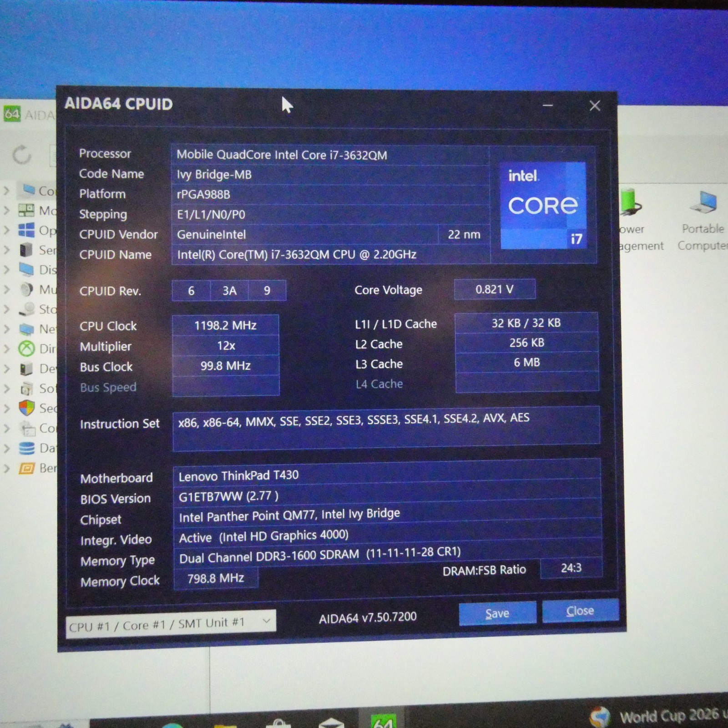Viewport: 728px width, 728px height.
Task: Click the empty Bus Speed field
Action: pos(226,386)
